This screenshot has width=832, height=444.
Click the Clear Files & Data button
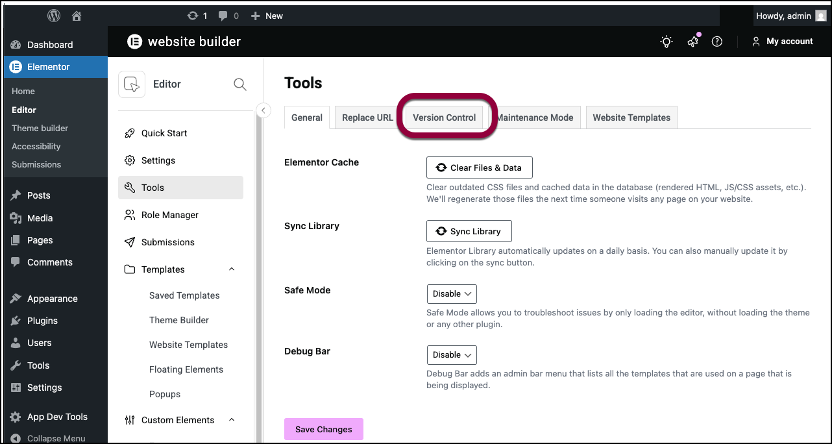click(x=479, y=167)
